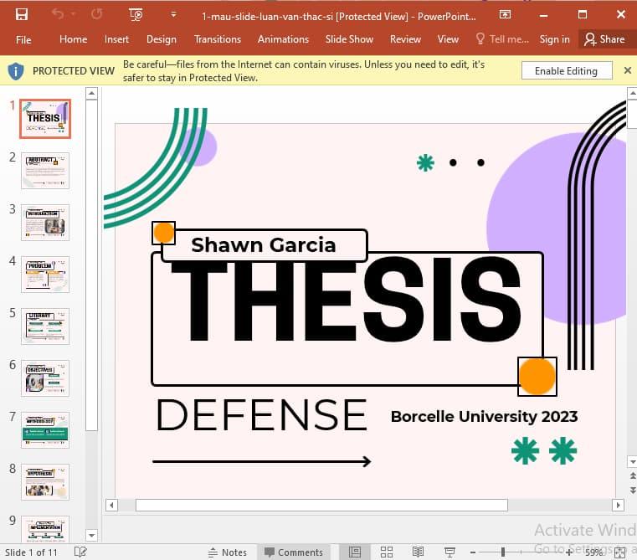Click the zoom slider handle
This screenshot has height=560, width=637.
click(x=503, y=552)
